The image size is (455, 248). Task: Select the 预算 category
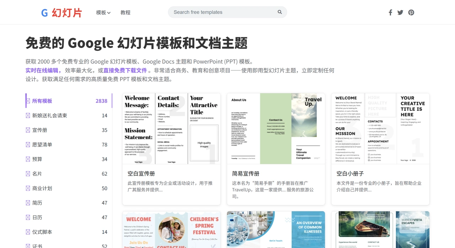[x=69, y=159]
